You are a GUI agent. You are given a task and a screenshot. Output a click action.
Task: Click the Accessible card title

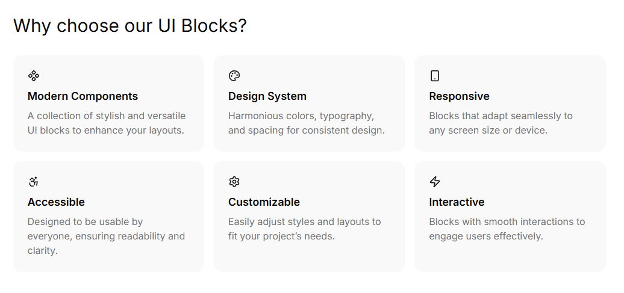56,202
